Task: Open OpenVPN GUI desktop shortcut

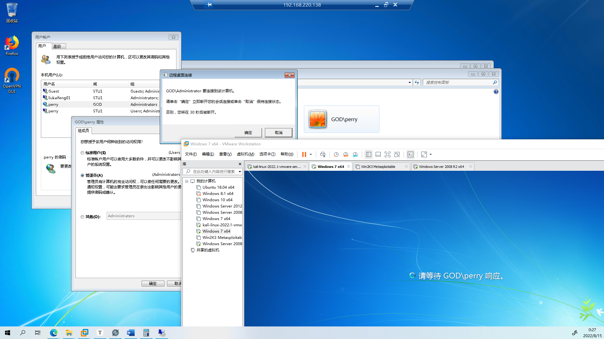Action: click(12, 81)
